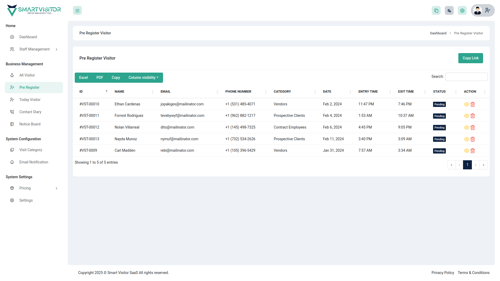This screenshot has height=281, width=500.
Task: Click the Notice Board icon in the sidebar
Action: click(x=12, y=124)
